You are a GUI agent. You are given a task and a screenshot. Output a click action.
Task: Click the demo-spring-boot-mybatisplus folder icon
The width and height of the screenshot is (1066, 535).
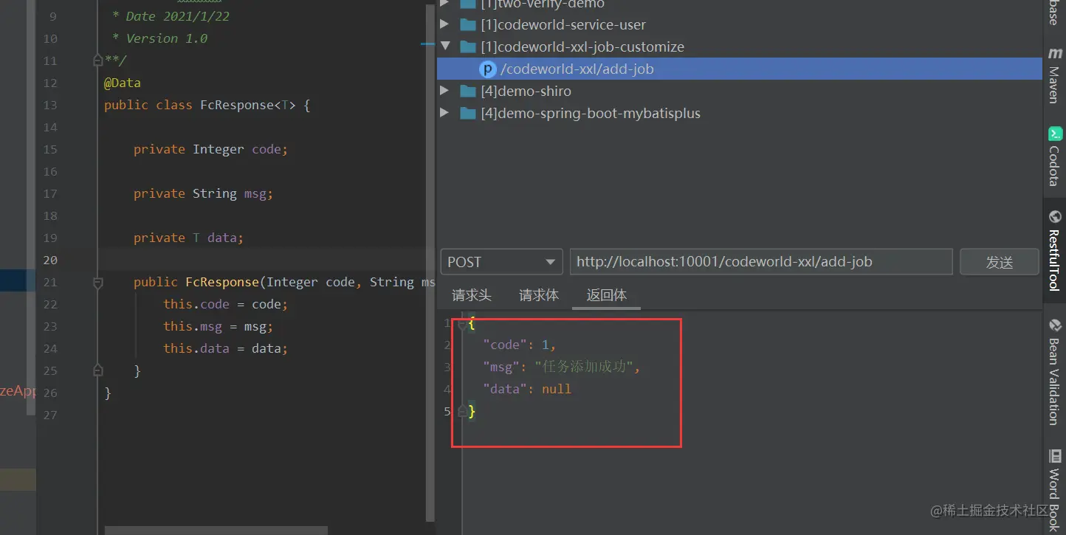click(468, 113)
